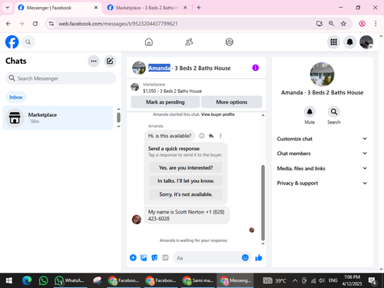Mute the conversation with the bell icon
The height and width of the screenshot is (288, 384).
(310, 112)
